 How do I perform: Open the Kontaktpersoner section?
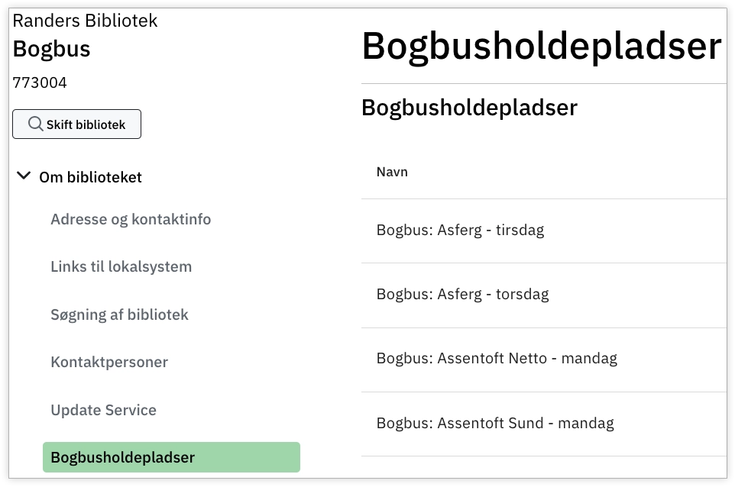tap(109, 362)
